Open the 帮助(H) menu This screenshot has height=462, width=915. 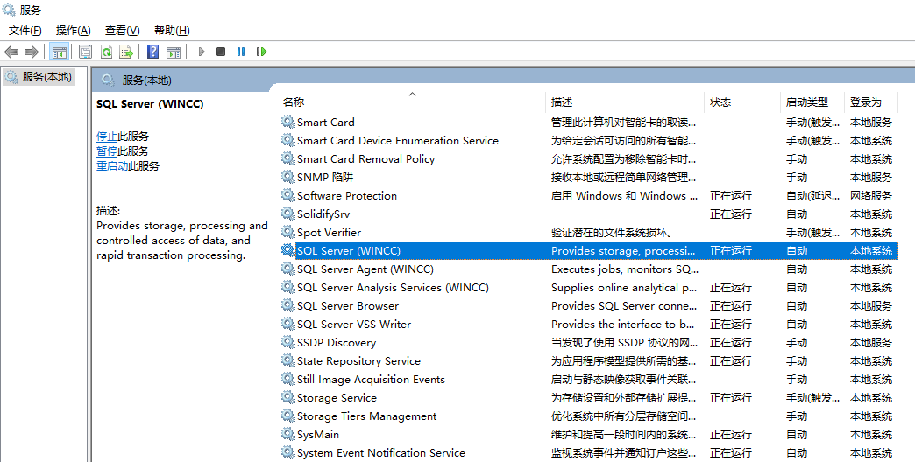coord(172,31)
